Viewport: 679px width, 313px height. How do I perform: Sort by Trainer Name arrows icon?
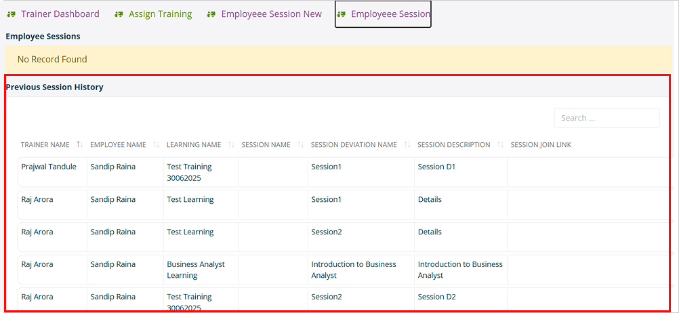[x=80, y=144]
